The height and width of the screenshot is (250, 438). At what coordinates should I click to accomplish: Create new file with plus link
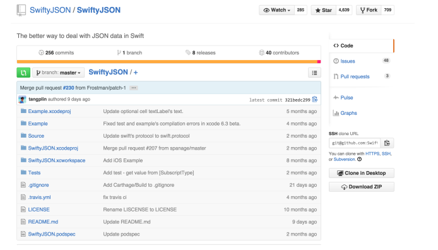[x=136, y=73]
